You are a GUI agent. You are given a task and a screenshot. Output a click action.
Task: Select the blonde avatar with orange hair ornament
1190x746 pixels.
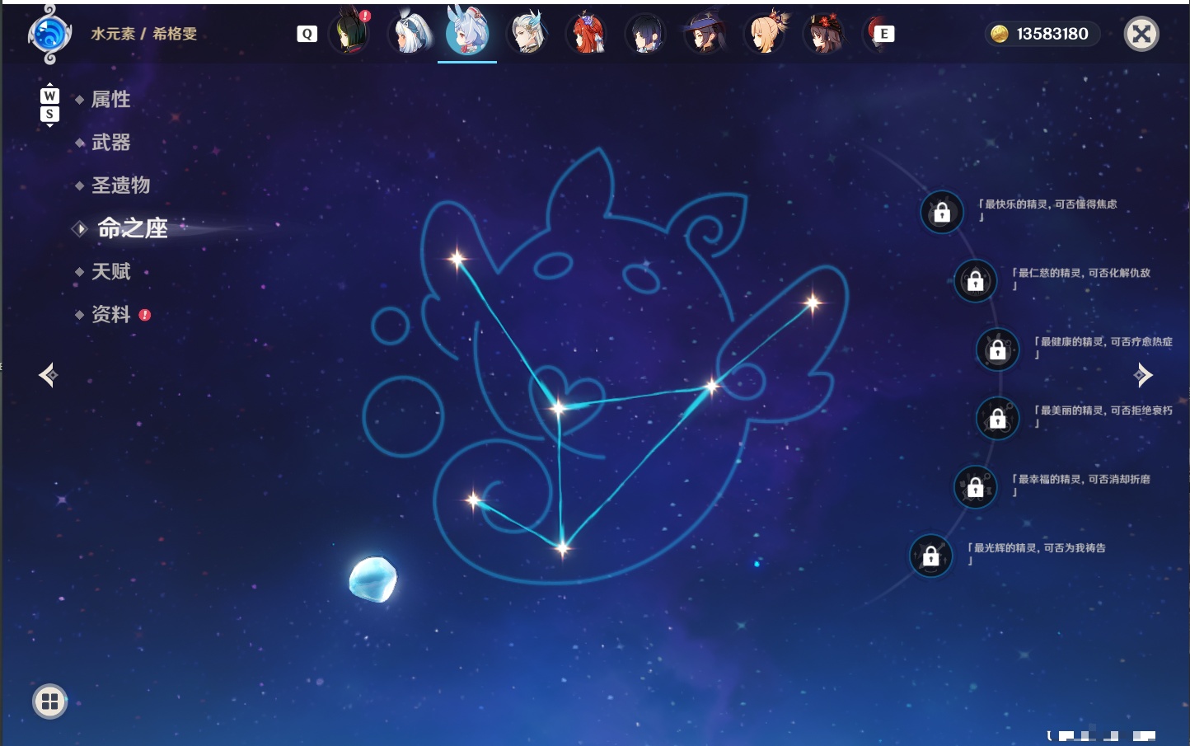(x=766, y=33)
